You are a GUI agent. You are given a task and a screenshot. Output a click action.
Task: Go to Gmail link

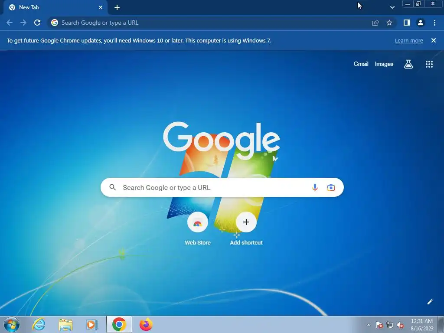tap(361, 64)
